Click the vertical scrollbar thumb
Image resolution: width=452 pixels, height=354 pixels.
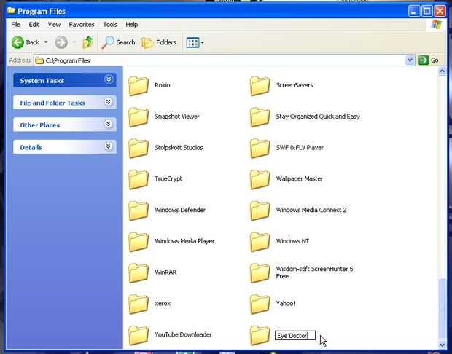click(x=442, y=309)
